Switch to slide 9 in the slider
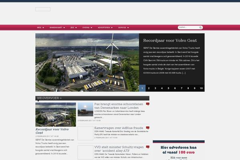The image size is (240, 160). click(194, 88)
